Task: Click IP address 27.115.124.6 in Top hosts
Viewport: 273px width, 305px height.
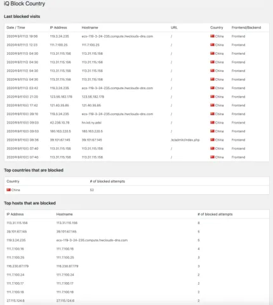Action: point(15,301)
